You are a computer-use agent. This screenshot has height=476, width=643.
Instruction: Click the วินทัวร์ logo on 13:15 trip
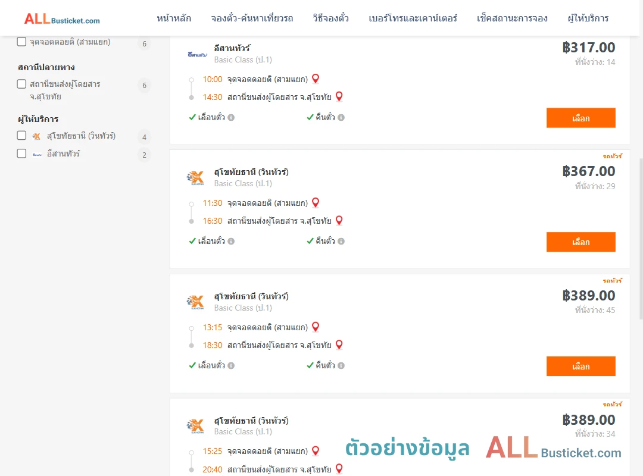tap(195, 302)
